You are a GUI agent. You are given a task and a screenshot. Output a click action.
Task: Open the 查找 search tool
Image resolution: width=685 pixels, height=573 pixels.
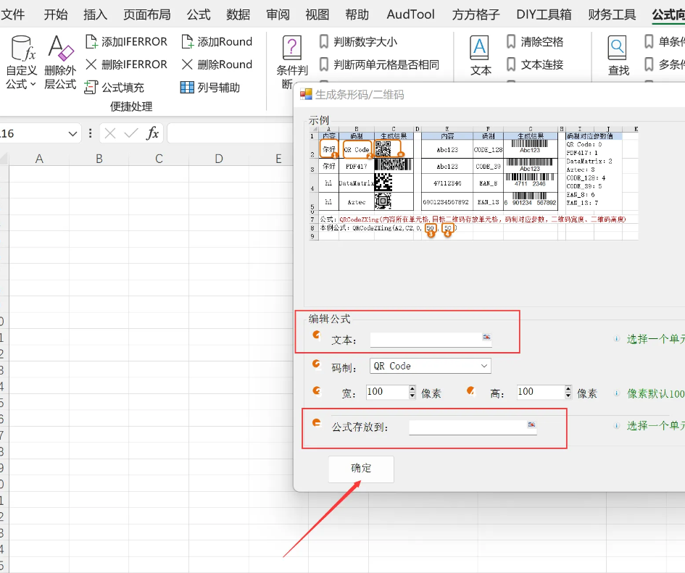click(618, 56)
